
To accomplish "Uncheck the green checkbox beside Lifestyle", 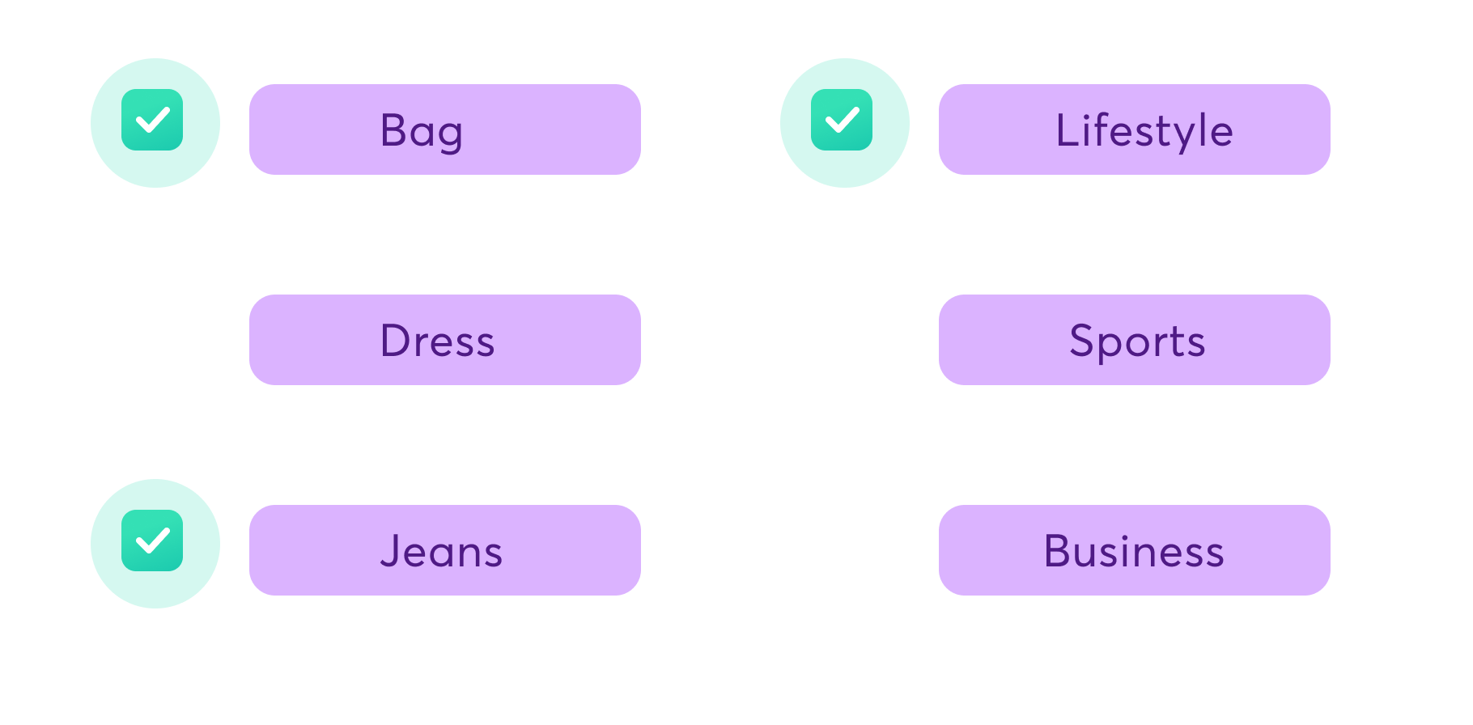I will click(842, 120).
